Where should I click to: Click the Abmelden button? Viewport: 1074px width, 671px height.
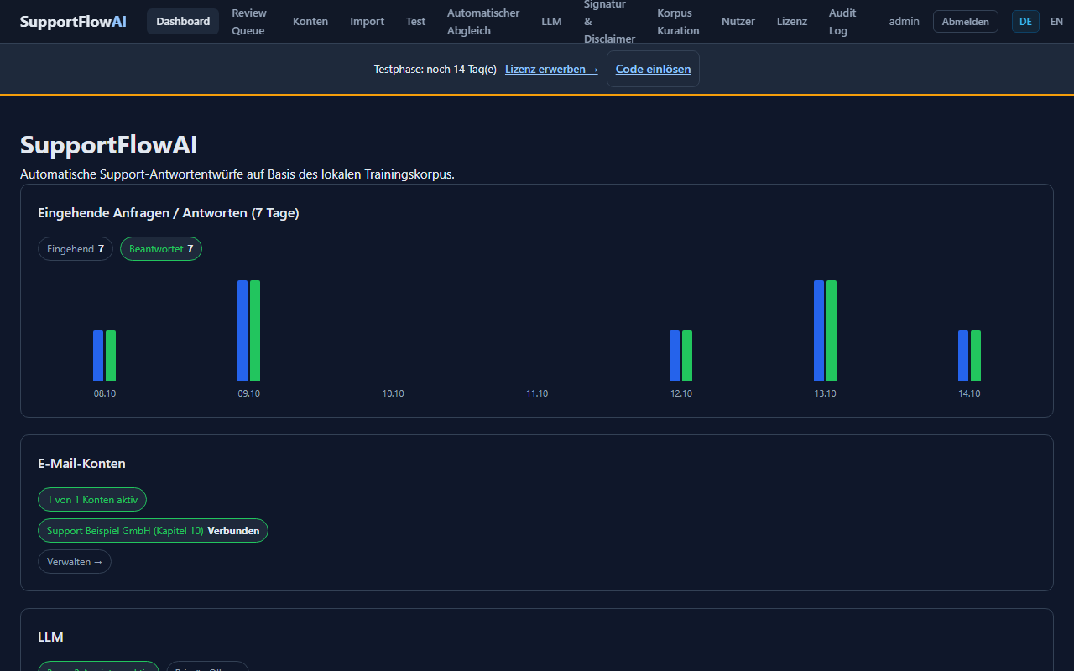pyautogui.click(x=966, y=21)
